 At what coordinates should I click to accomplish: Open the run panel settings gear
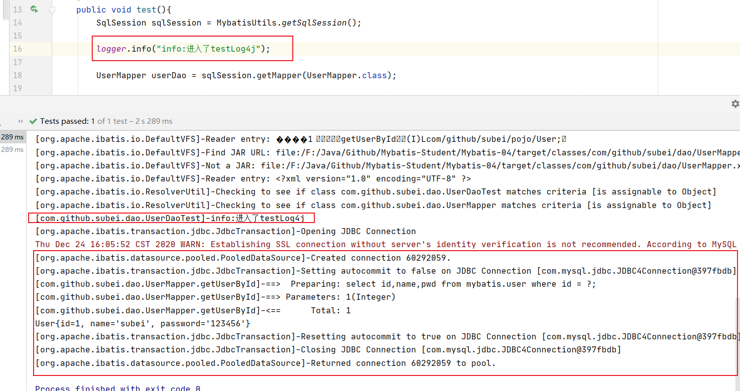click(735, 104)
